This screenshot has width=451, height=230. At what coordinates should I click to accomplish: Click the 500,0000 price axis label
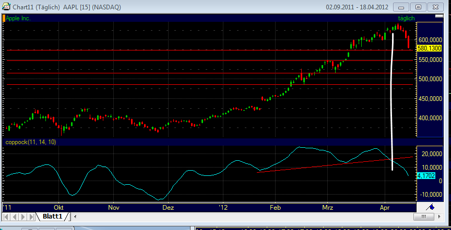point(429,79)
